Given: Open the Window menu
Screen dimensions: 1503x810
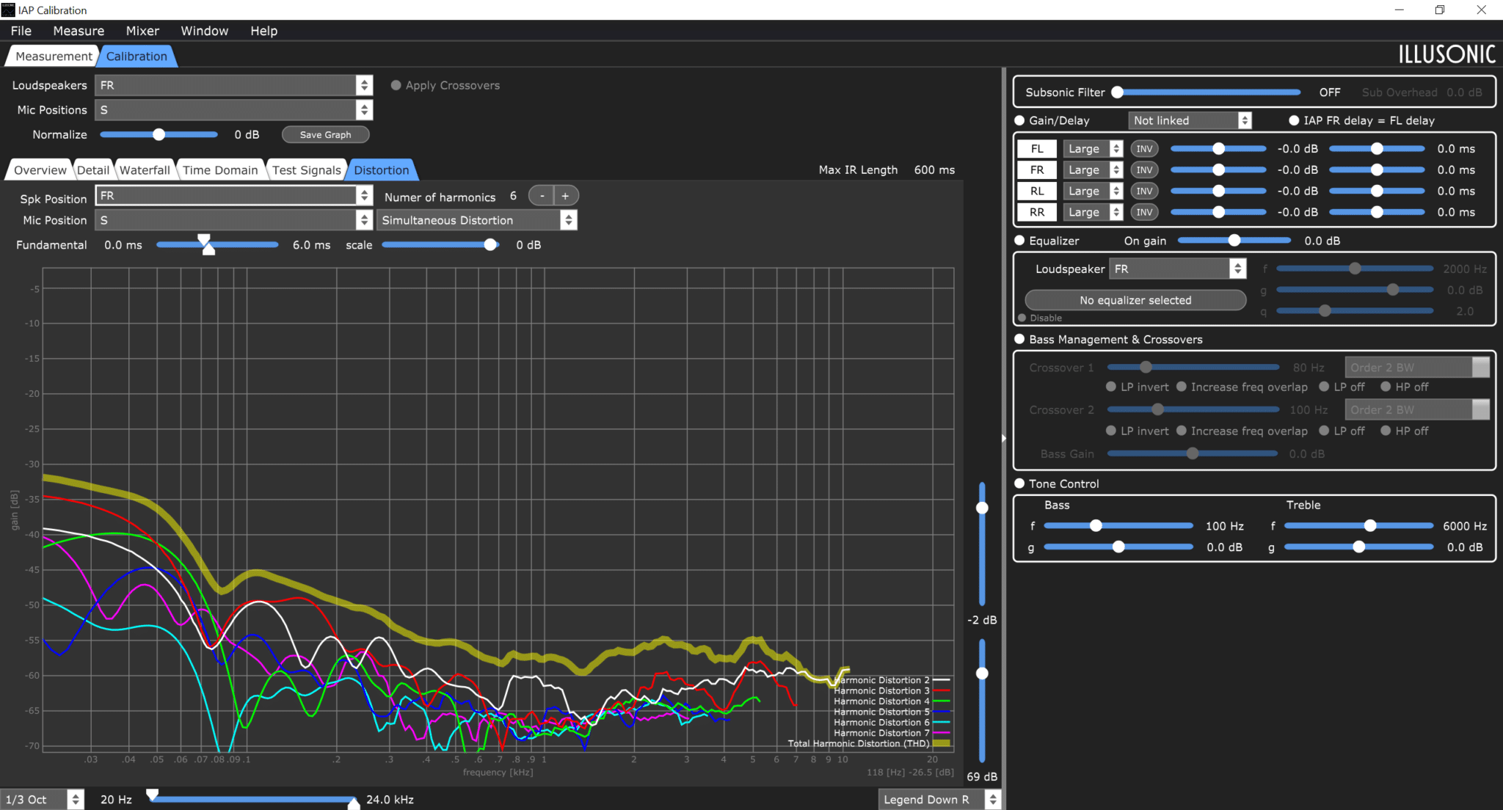Looking at the screenshot, I should click(205, 31).
